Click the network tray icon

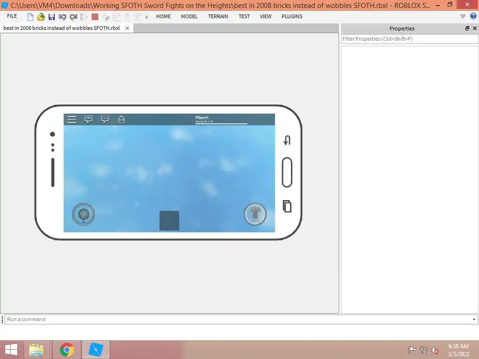pyautogui.click(x=423, y=350)
